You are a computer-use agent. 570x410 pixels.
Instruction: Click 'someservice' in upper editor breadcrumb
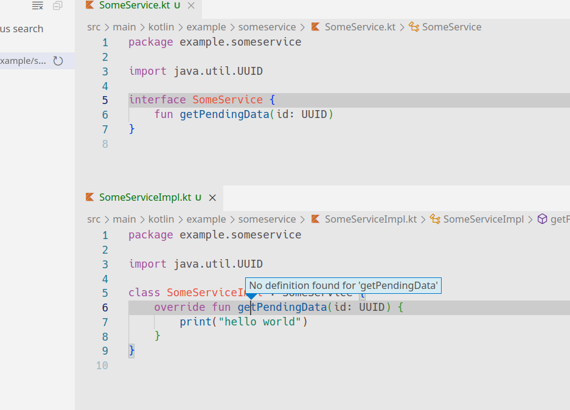click(267, 27)
